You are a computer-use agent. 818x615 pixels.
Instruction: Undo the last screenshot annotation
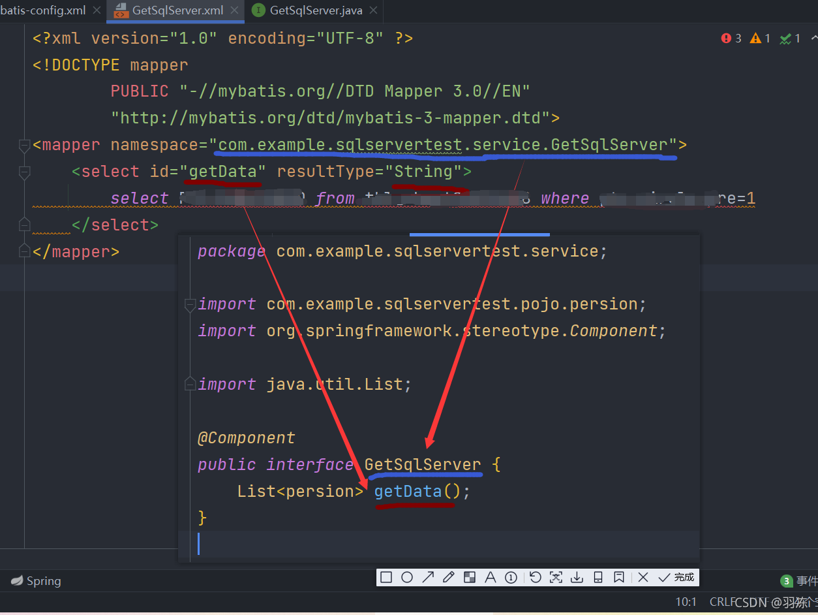pos(536,577)
